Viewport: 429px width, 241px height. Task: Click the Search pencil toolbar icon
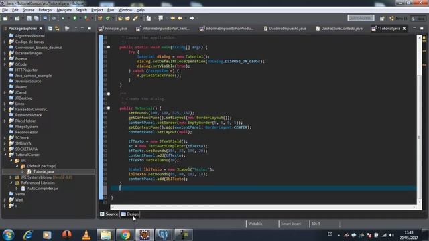(x=135, y=18)
